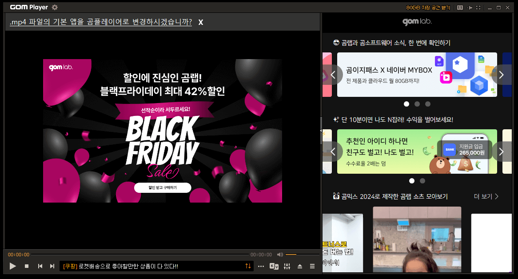The image size is (518, 279).
Task: Click '곰랩과 곰소프트웨어 소식' section heading
Action: (x=392, y=43)
